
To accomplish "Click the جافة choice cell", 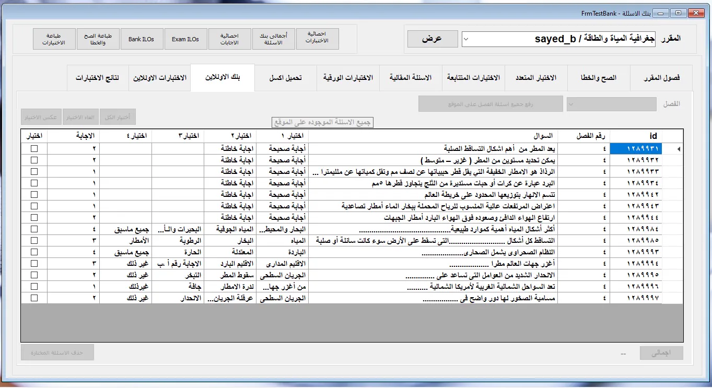I will pos(178,287).
